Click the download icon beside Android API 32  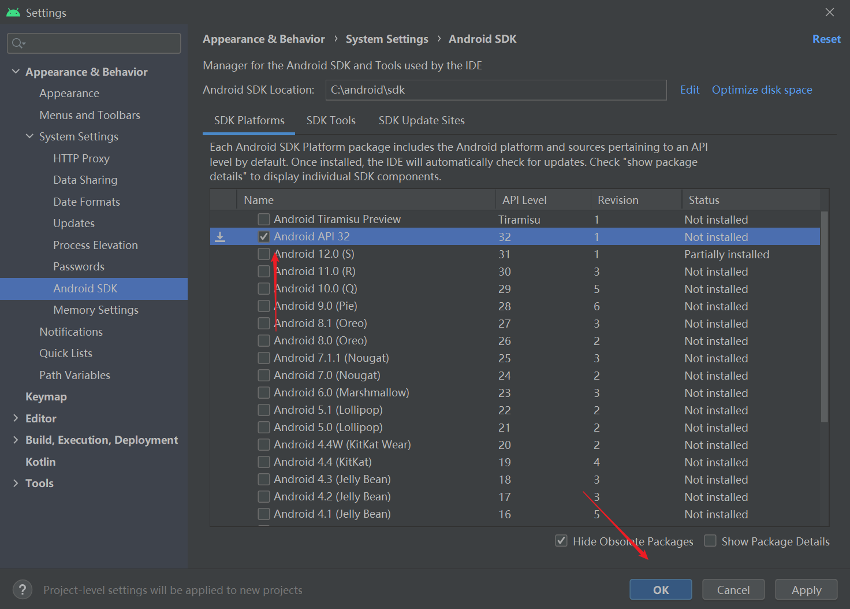(x=220, y=236)
